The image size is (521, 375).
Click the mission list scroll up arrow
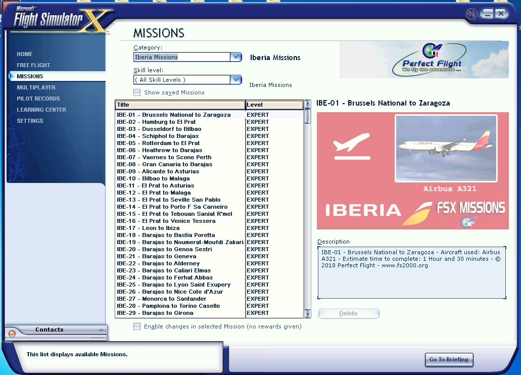point(308,104)
